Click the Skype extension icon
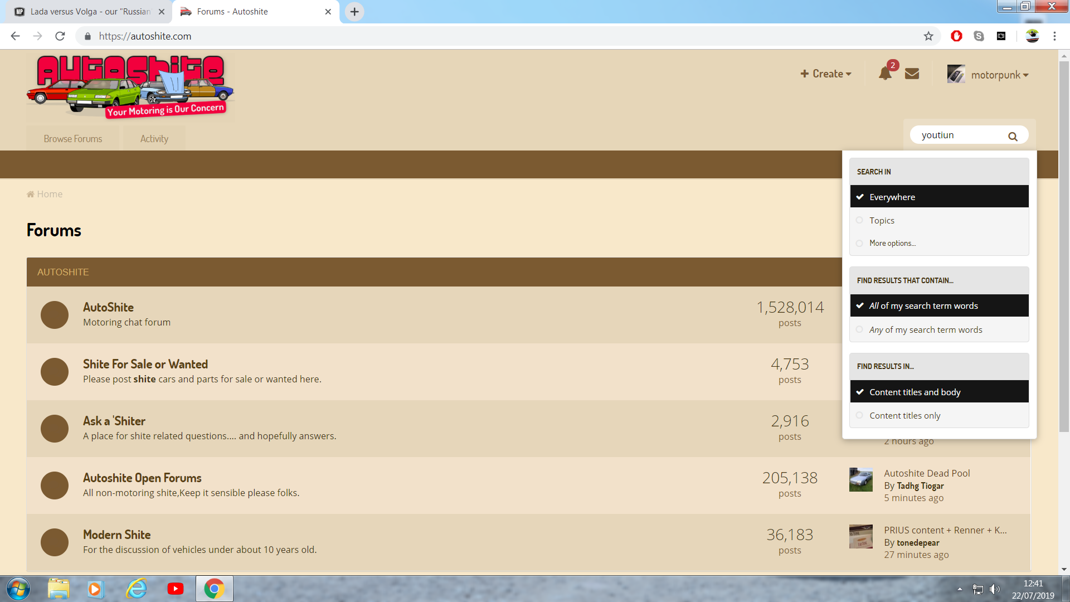This screenshot has height=602, width=1070. [x=979, y=36]
